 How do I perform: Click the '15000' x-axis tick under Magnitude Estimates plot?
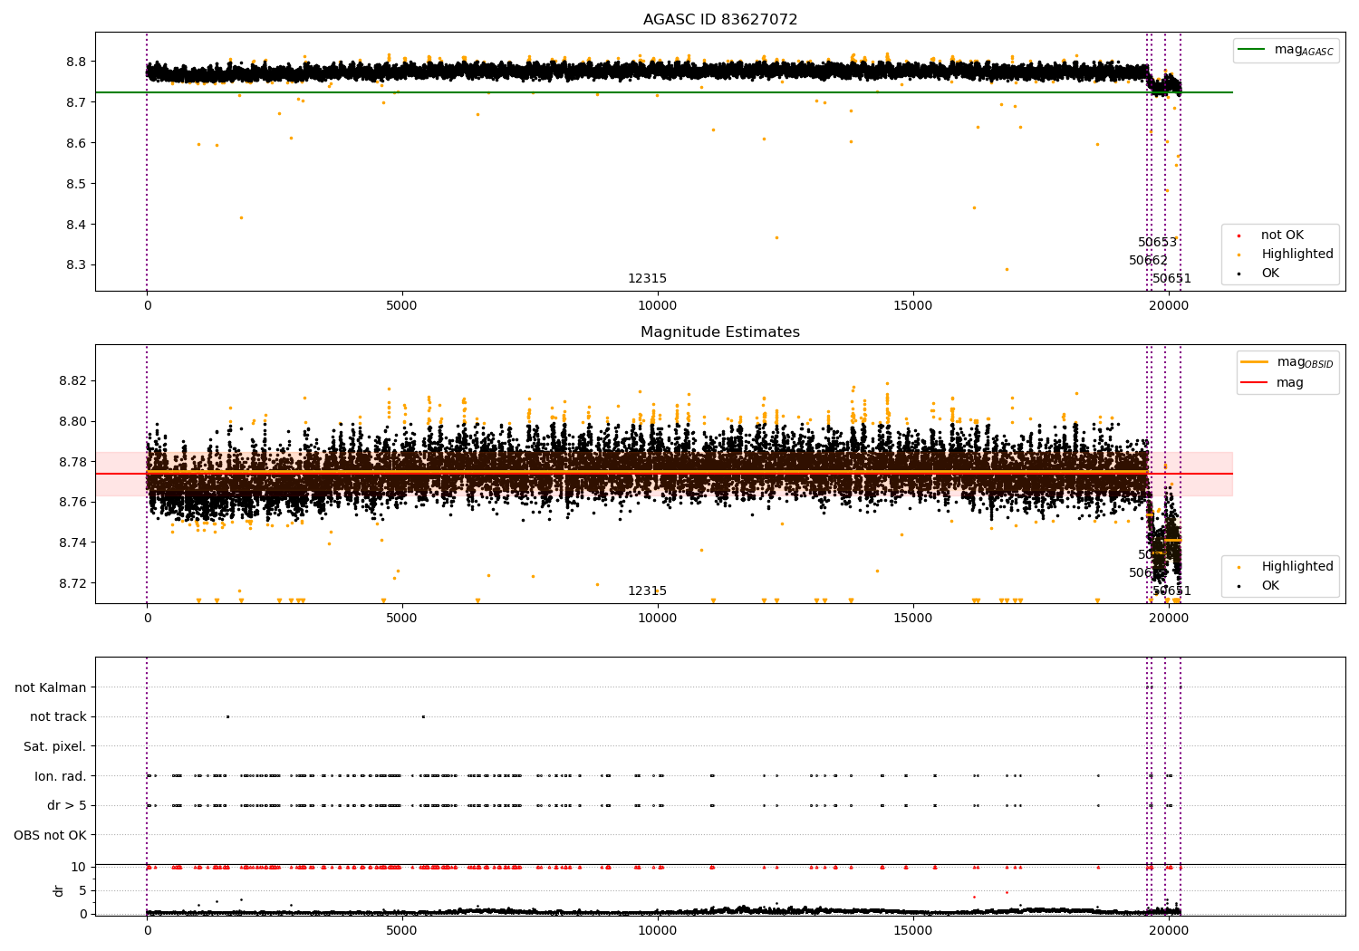pos(913,619)
